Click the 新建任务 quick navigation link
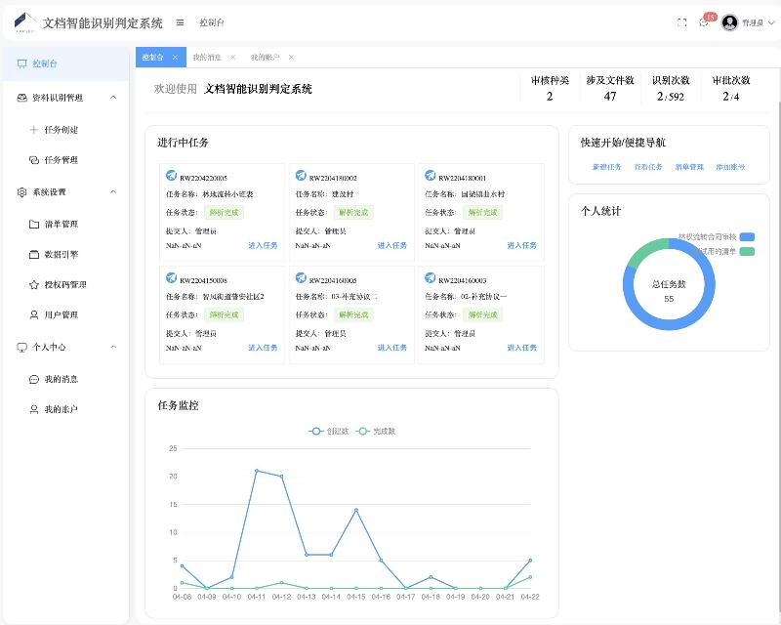The width and height of the screenshot is (781, 625). coord(606,167)
